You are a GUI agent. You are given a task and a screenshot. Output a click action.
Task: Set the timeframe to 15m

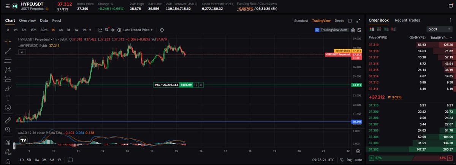point(33,30)
